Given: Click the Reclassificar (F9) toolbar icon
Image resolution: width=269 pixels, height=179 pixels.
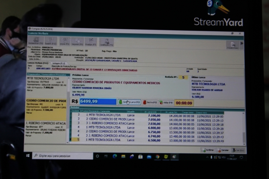Looking at the screenshot, I should pyautogui.click(x=36, y=41).
